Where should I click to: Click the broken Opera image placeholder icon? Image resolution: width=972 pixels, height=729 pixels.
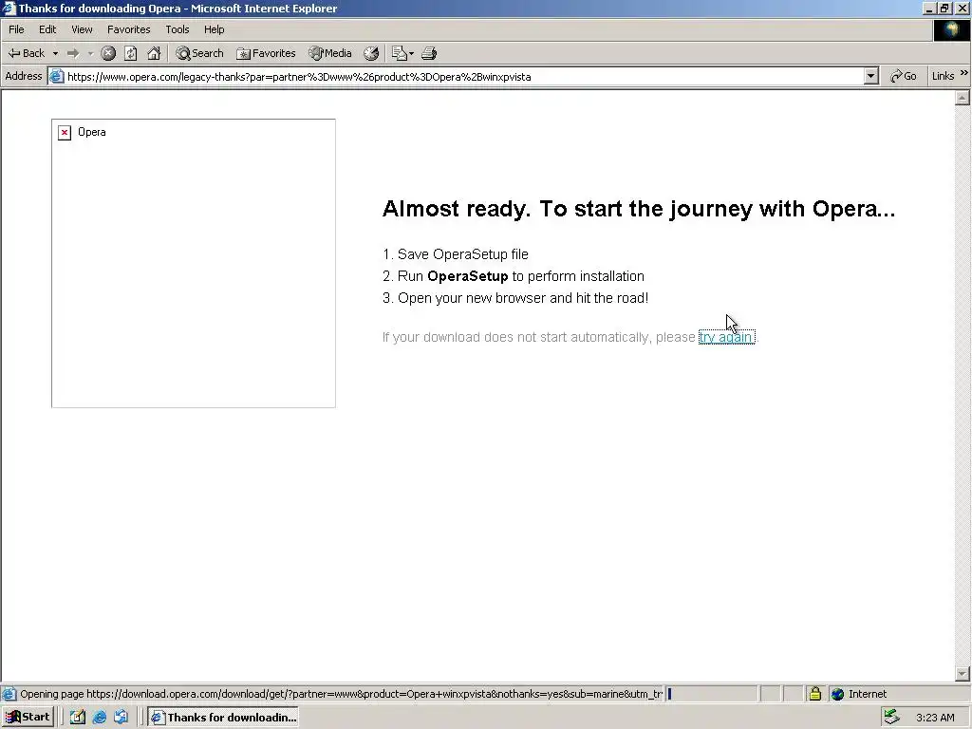click(x=65, y=133)
